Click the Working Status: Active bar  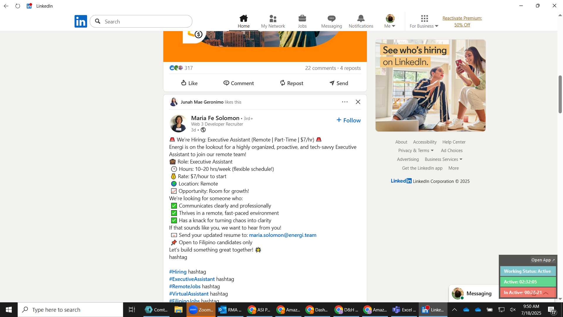click(x=528, y=271)
